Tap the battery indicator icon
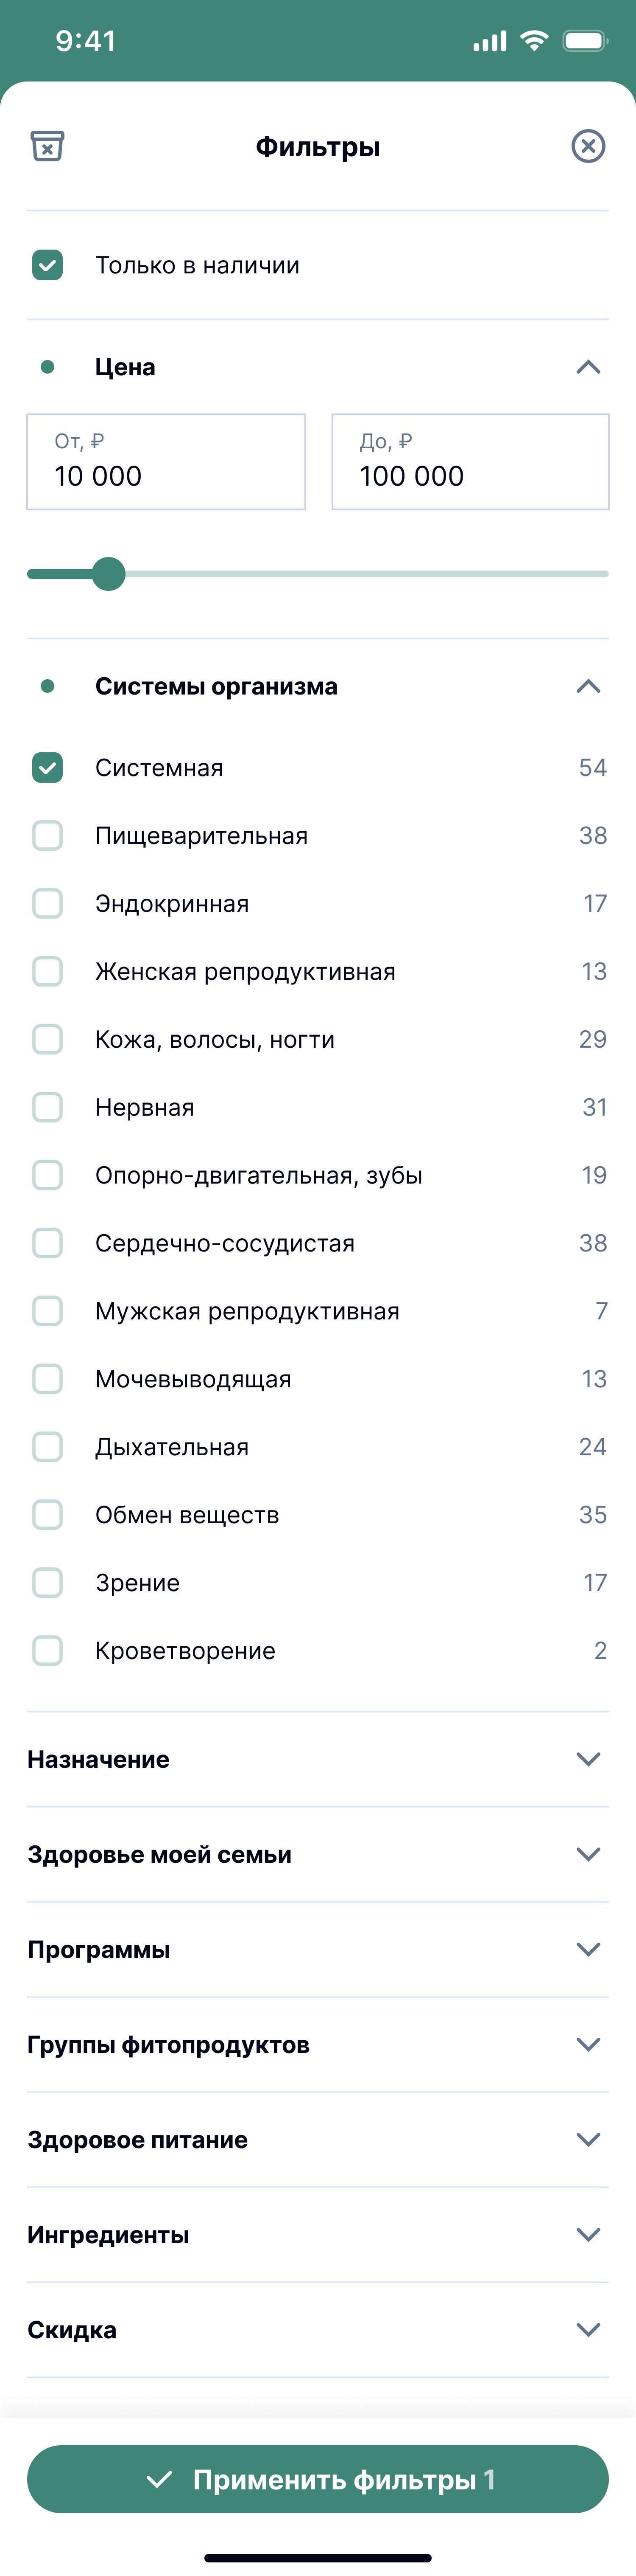Screen dimensions: 636x2576 pos(585,41)
